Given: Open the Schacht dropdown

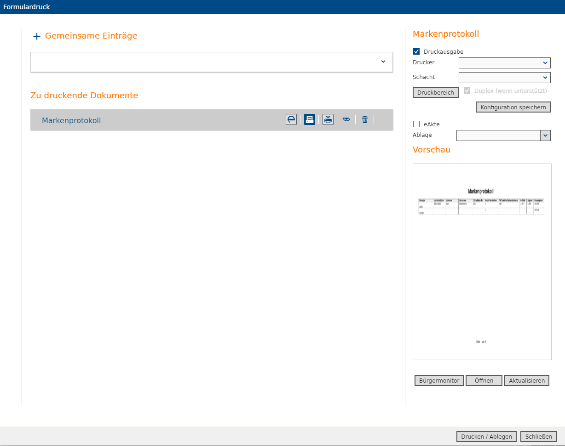Looking at the screenshot, I should 504,78.
